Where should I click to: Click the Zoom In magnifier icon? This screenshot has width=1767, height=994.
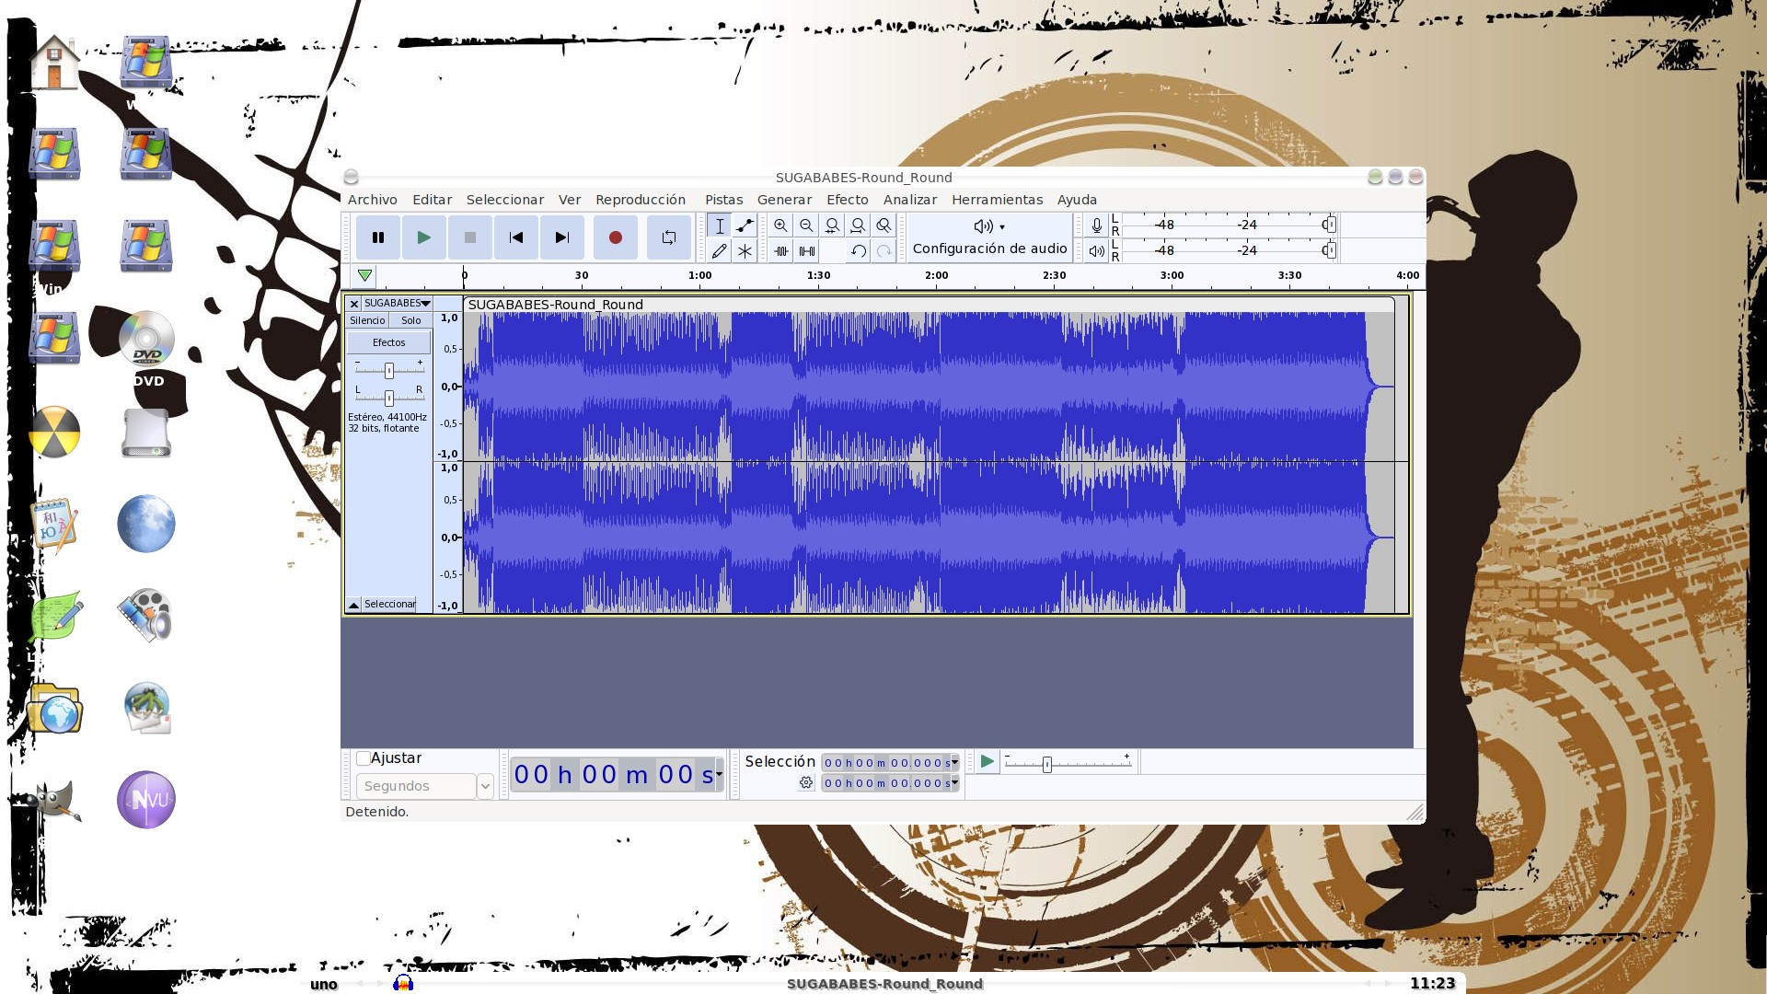click(x=780, y=225)
